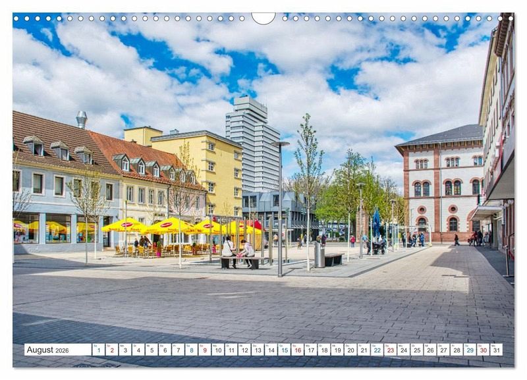This screenshot has width=527, height=380.
Task: Click day 5 in the calendar strip
Action: click(x=152, y=350)
